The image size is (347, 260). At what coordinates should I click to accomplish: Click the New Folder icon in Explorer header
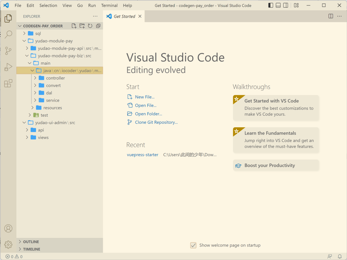(x=82, y=26)
